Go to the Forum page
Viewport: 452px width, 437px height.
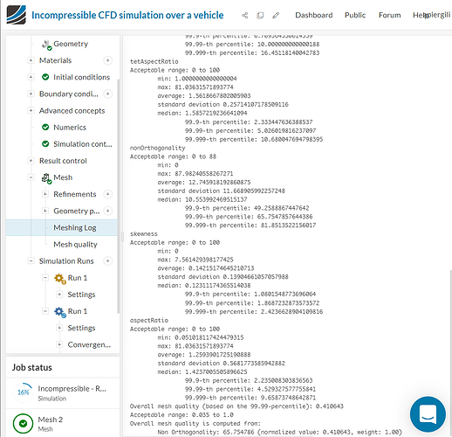pos(389,15)
